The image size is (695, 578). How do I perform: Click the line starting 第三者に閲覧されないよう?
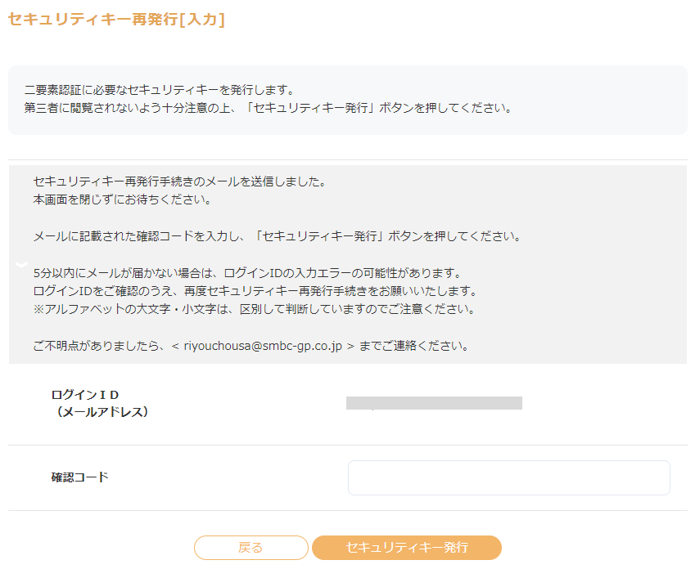(269, 108)
